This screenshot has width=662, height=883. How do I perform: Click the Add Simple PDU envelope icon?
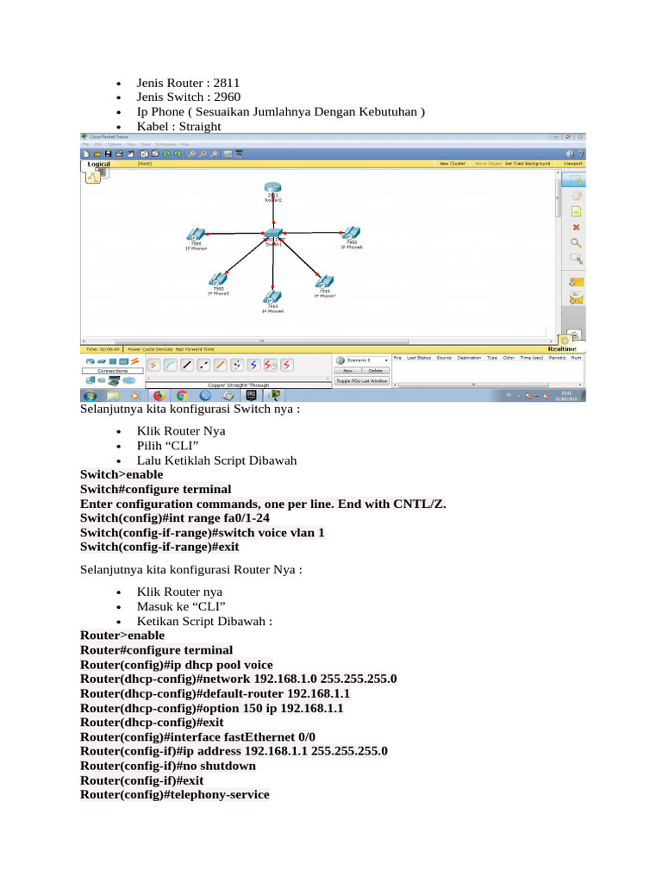576,282
